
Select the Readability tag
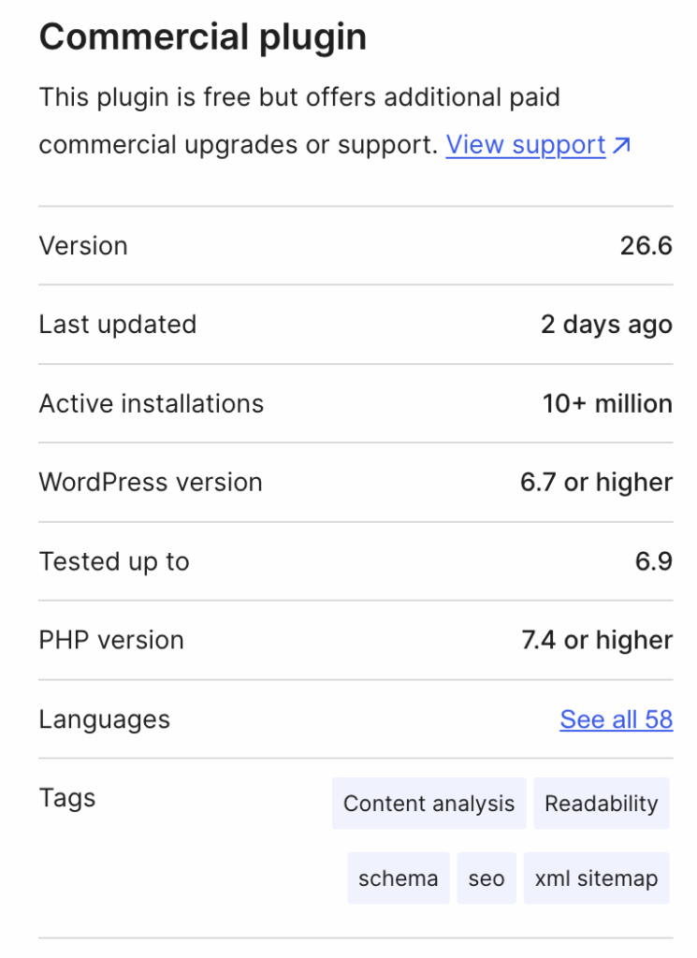coord(602,804)
